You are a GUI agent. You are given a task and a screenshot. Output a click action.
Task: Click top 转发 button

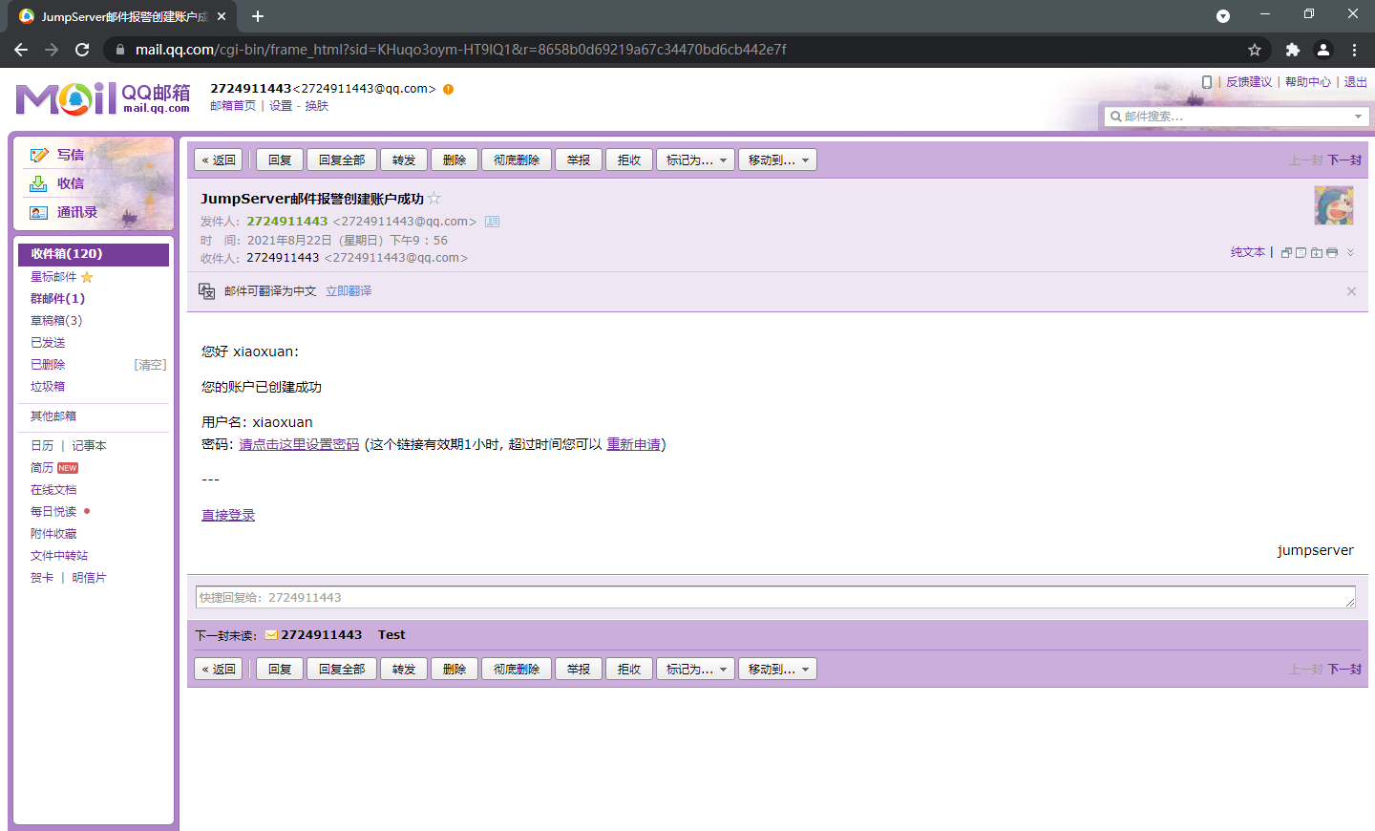click(404, 160)
